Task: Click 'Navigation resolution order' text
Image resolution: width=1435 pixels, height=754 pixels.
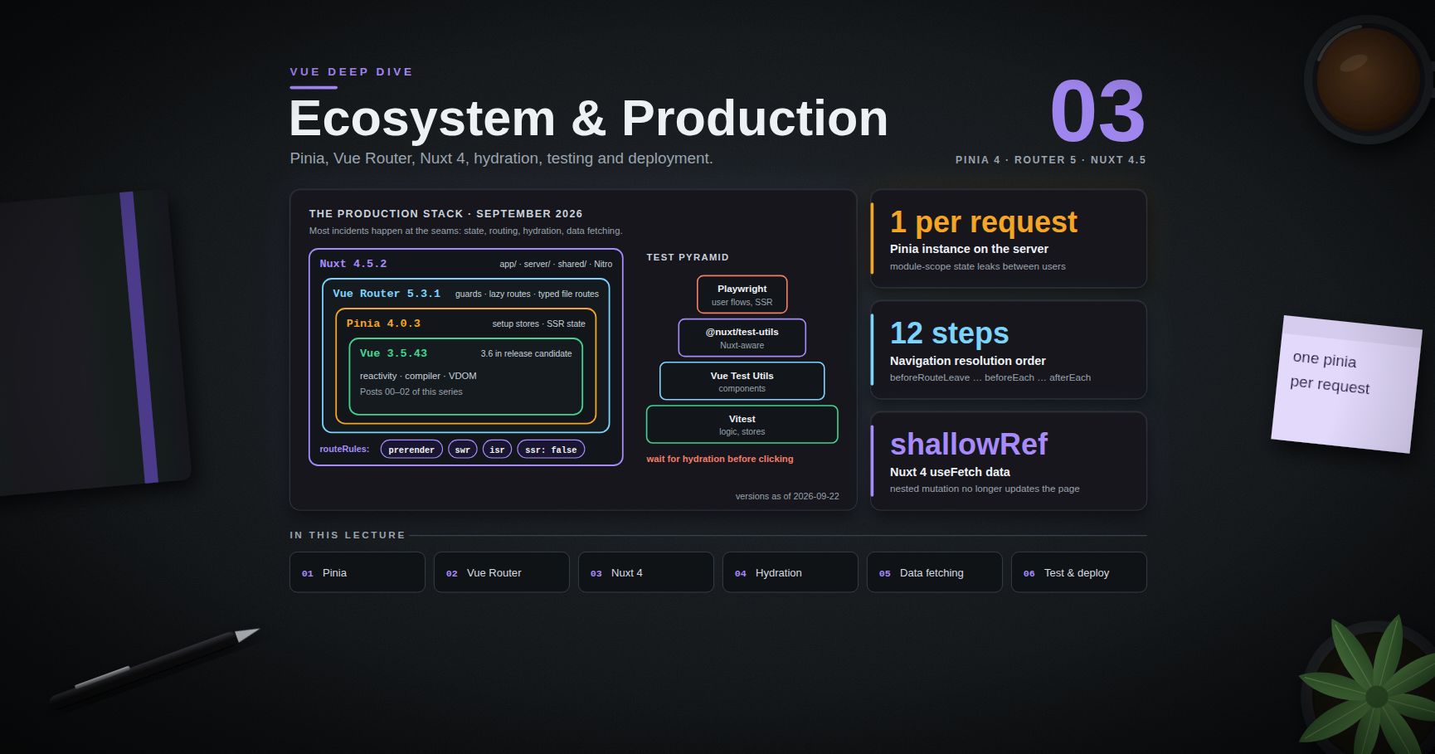Action: point(968,361)
